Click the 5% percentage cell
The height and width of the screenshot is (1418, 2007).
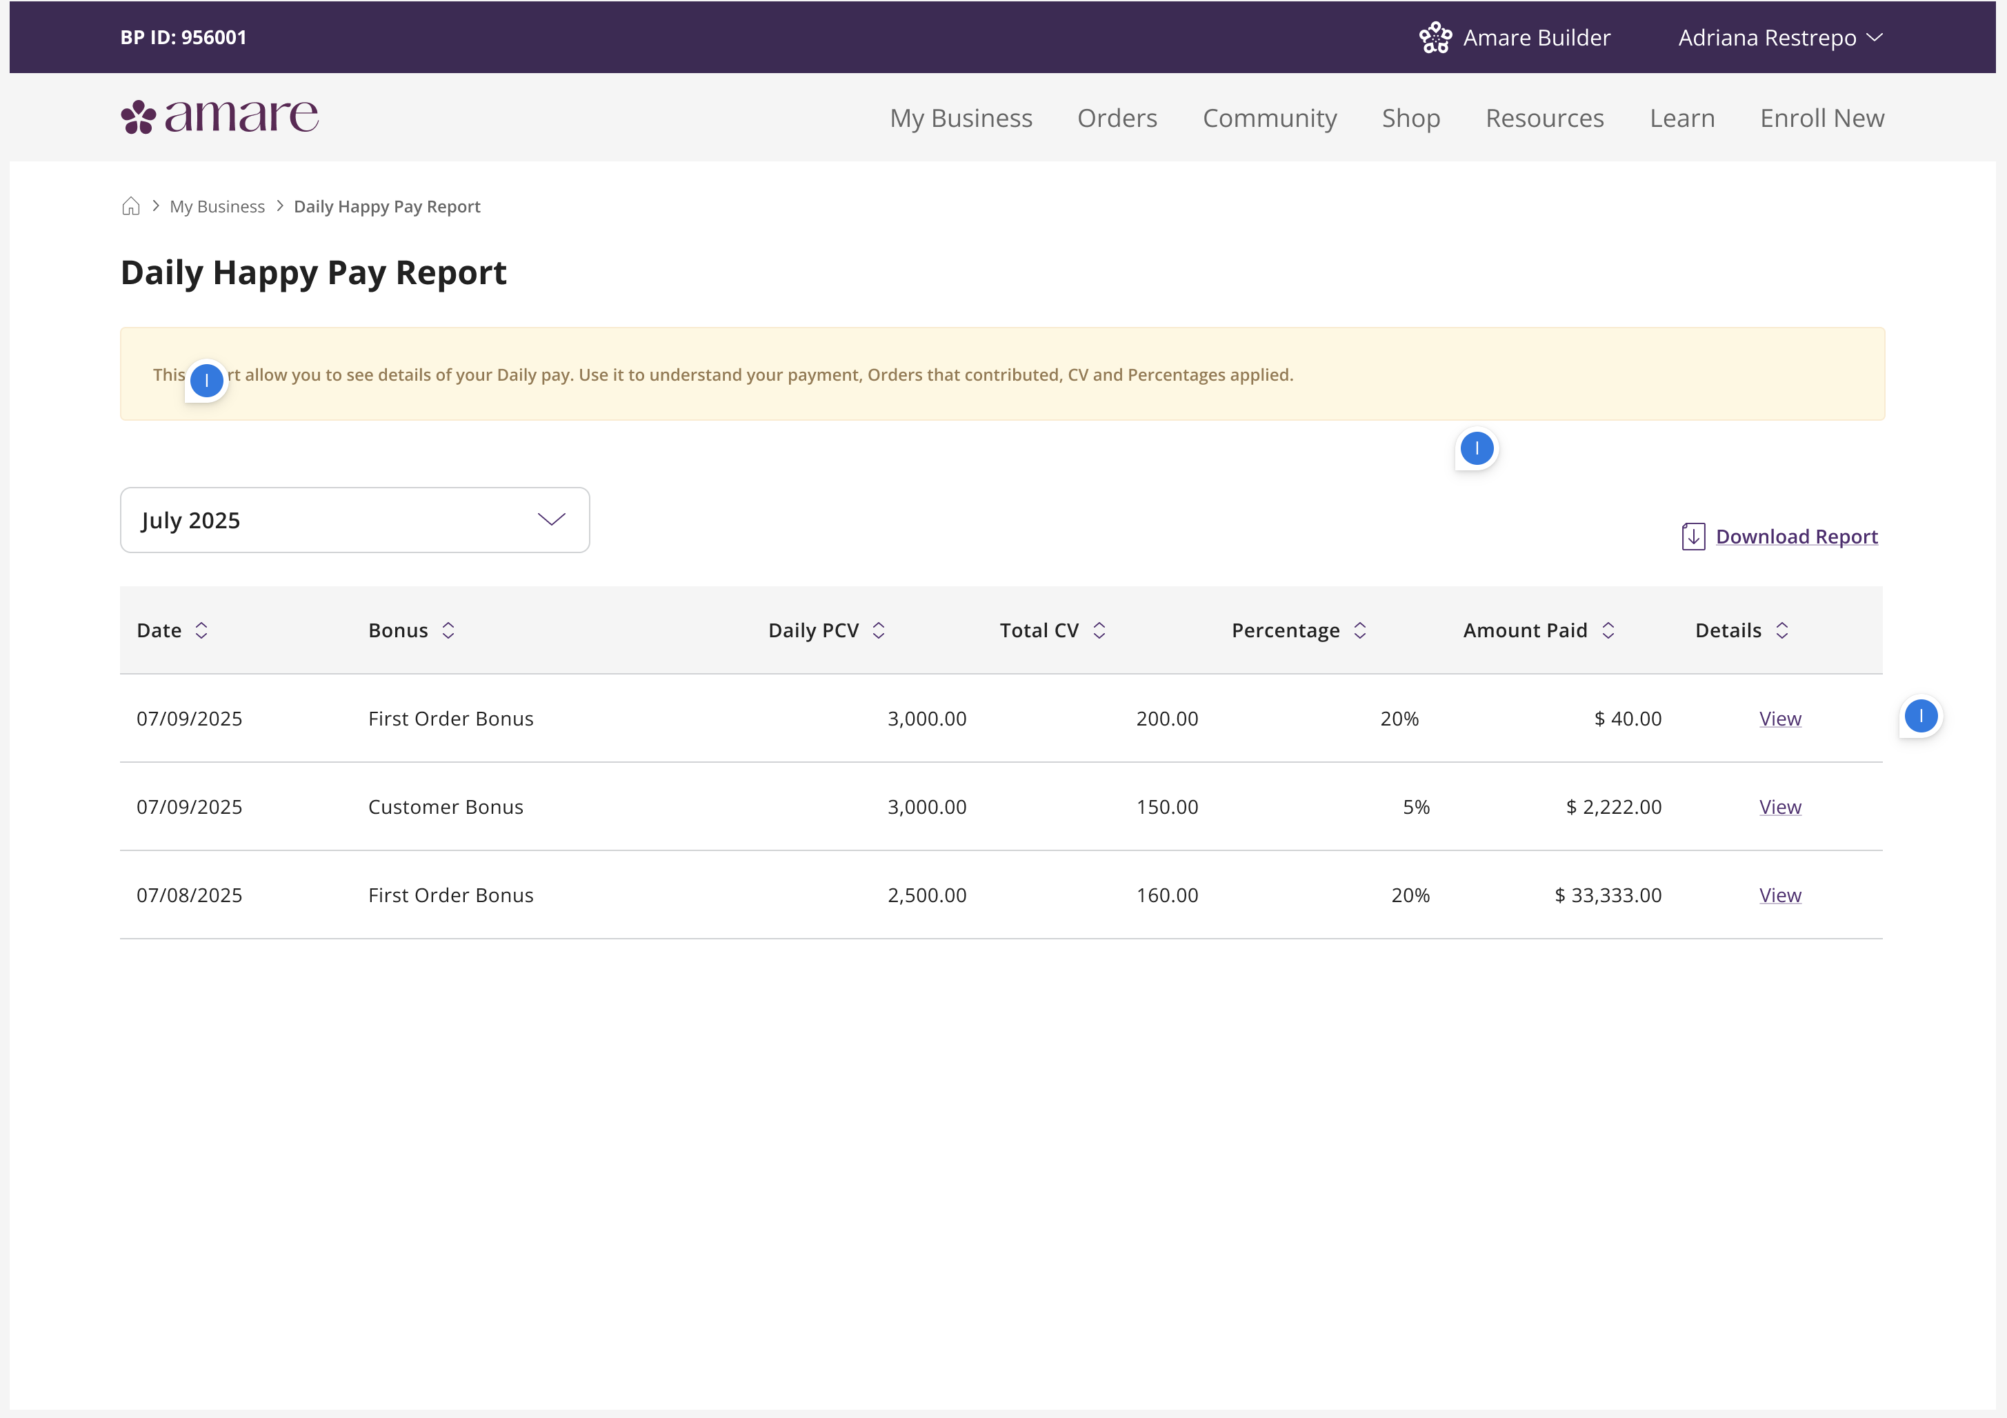tap(1416, 807)
